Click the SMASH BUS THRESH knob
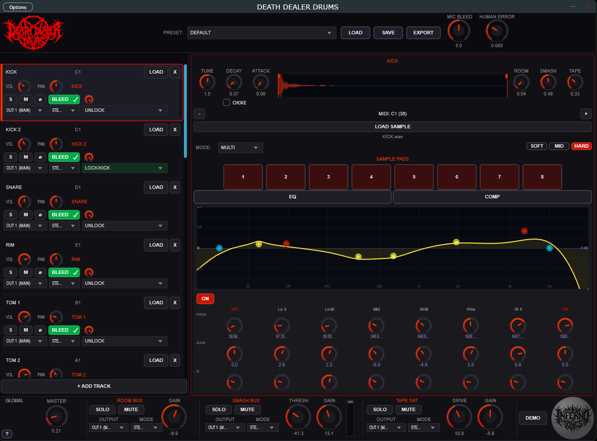 (298, 417)
